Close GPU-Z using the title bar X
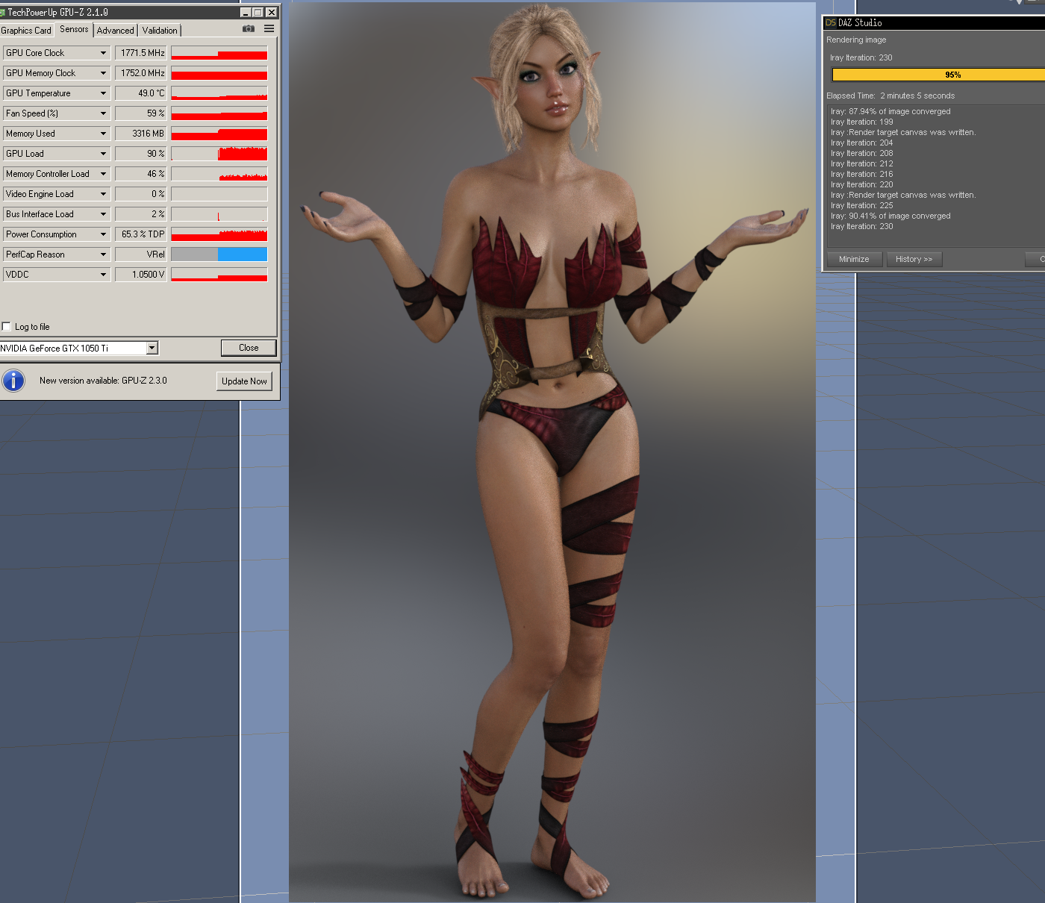The width and height of the screenshot is (1045, 903). pos(272,13)
